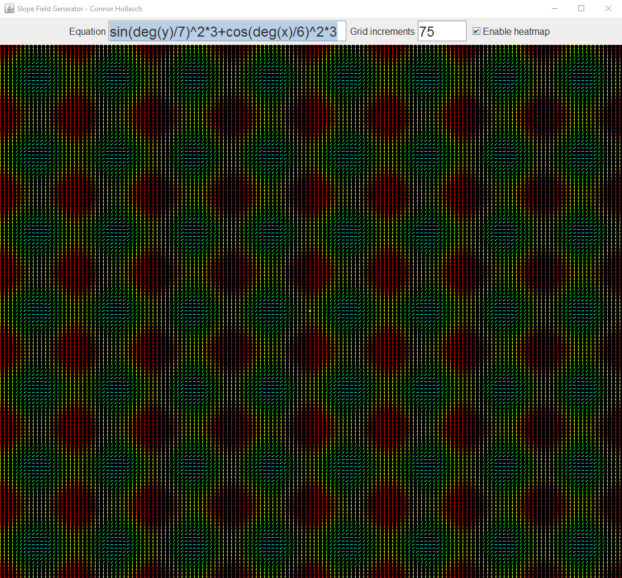Click the Grid increments label

click(382, 31)
